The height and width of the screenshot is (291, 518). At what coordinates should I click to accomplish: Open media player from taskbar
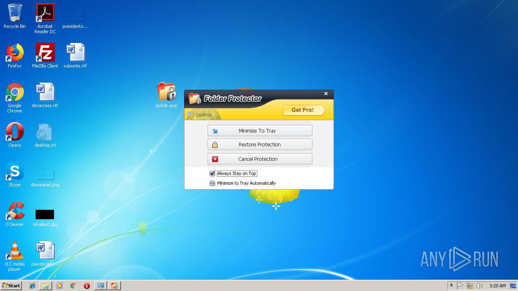click(59, 286)
